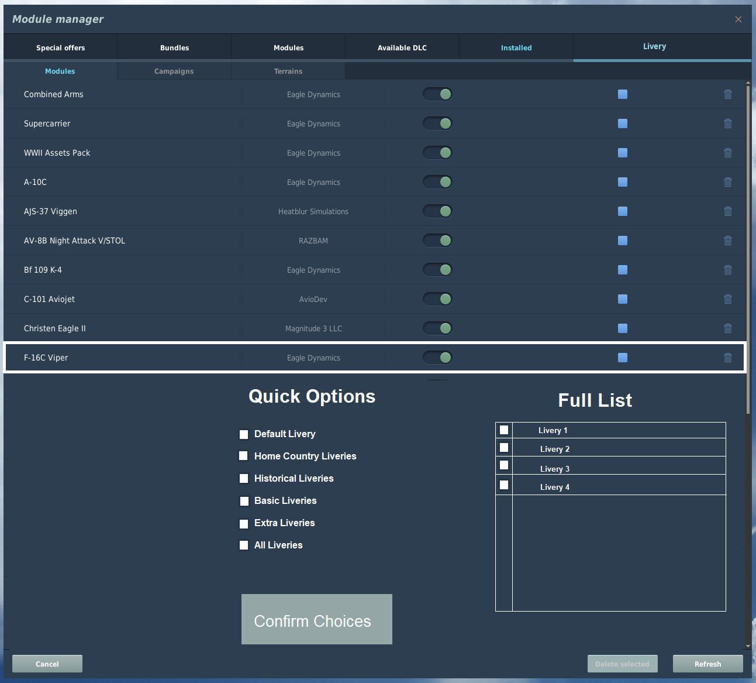The width and height of the screenshot is (756, 683).
Task: Delete Combined Arms via its trash icon
Action: 728,94
